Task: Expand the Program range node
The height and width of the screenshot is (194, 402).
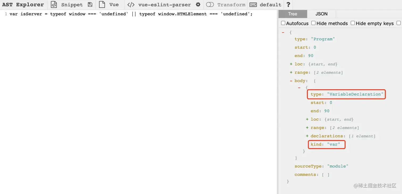Action: (291, 72)
